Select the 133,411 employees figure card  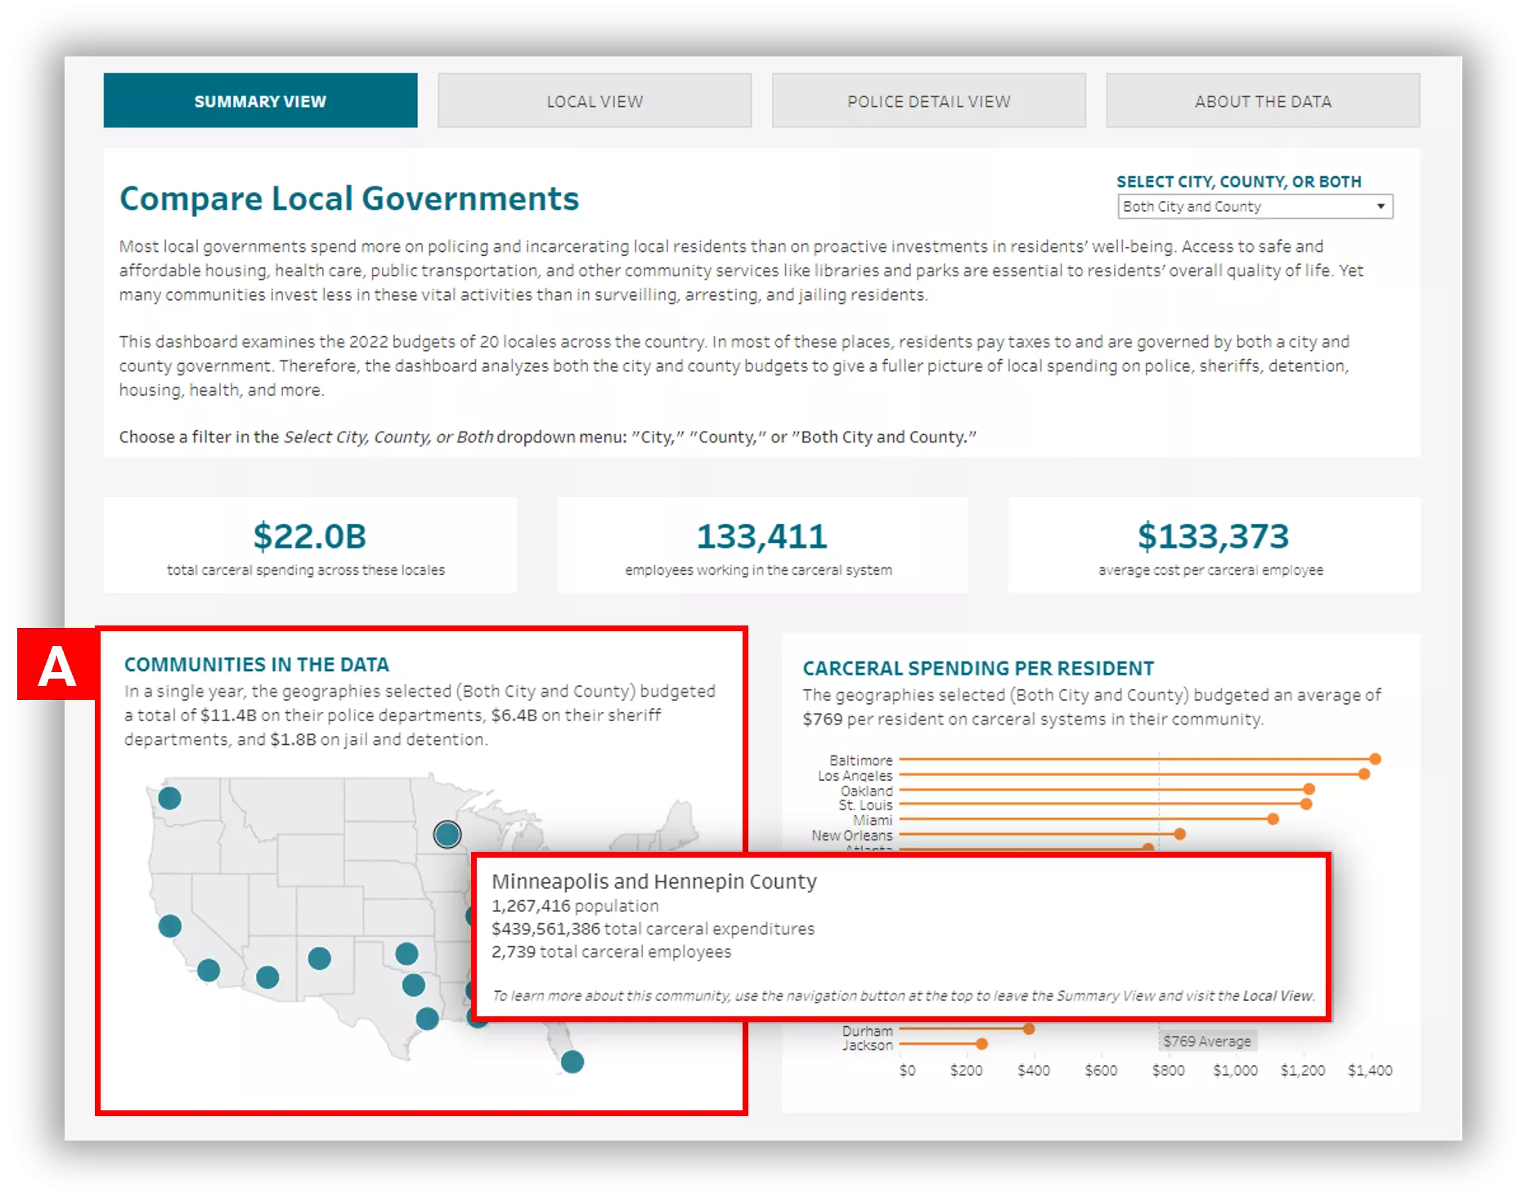tap(761, 545)
